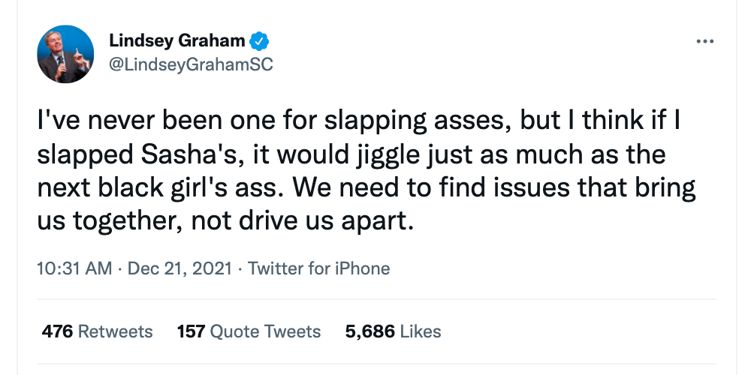Viewport: 748px width, 375px height.
Task: Click the like count number 5,686
Action: click(x=369, y=331)
